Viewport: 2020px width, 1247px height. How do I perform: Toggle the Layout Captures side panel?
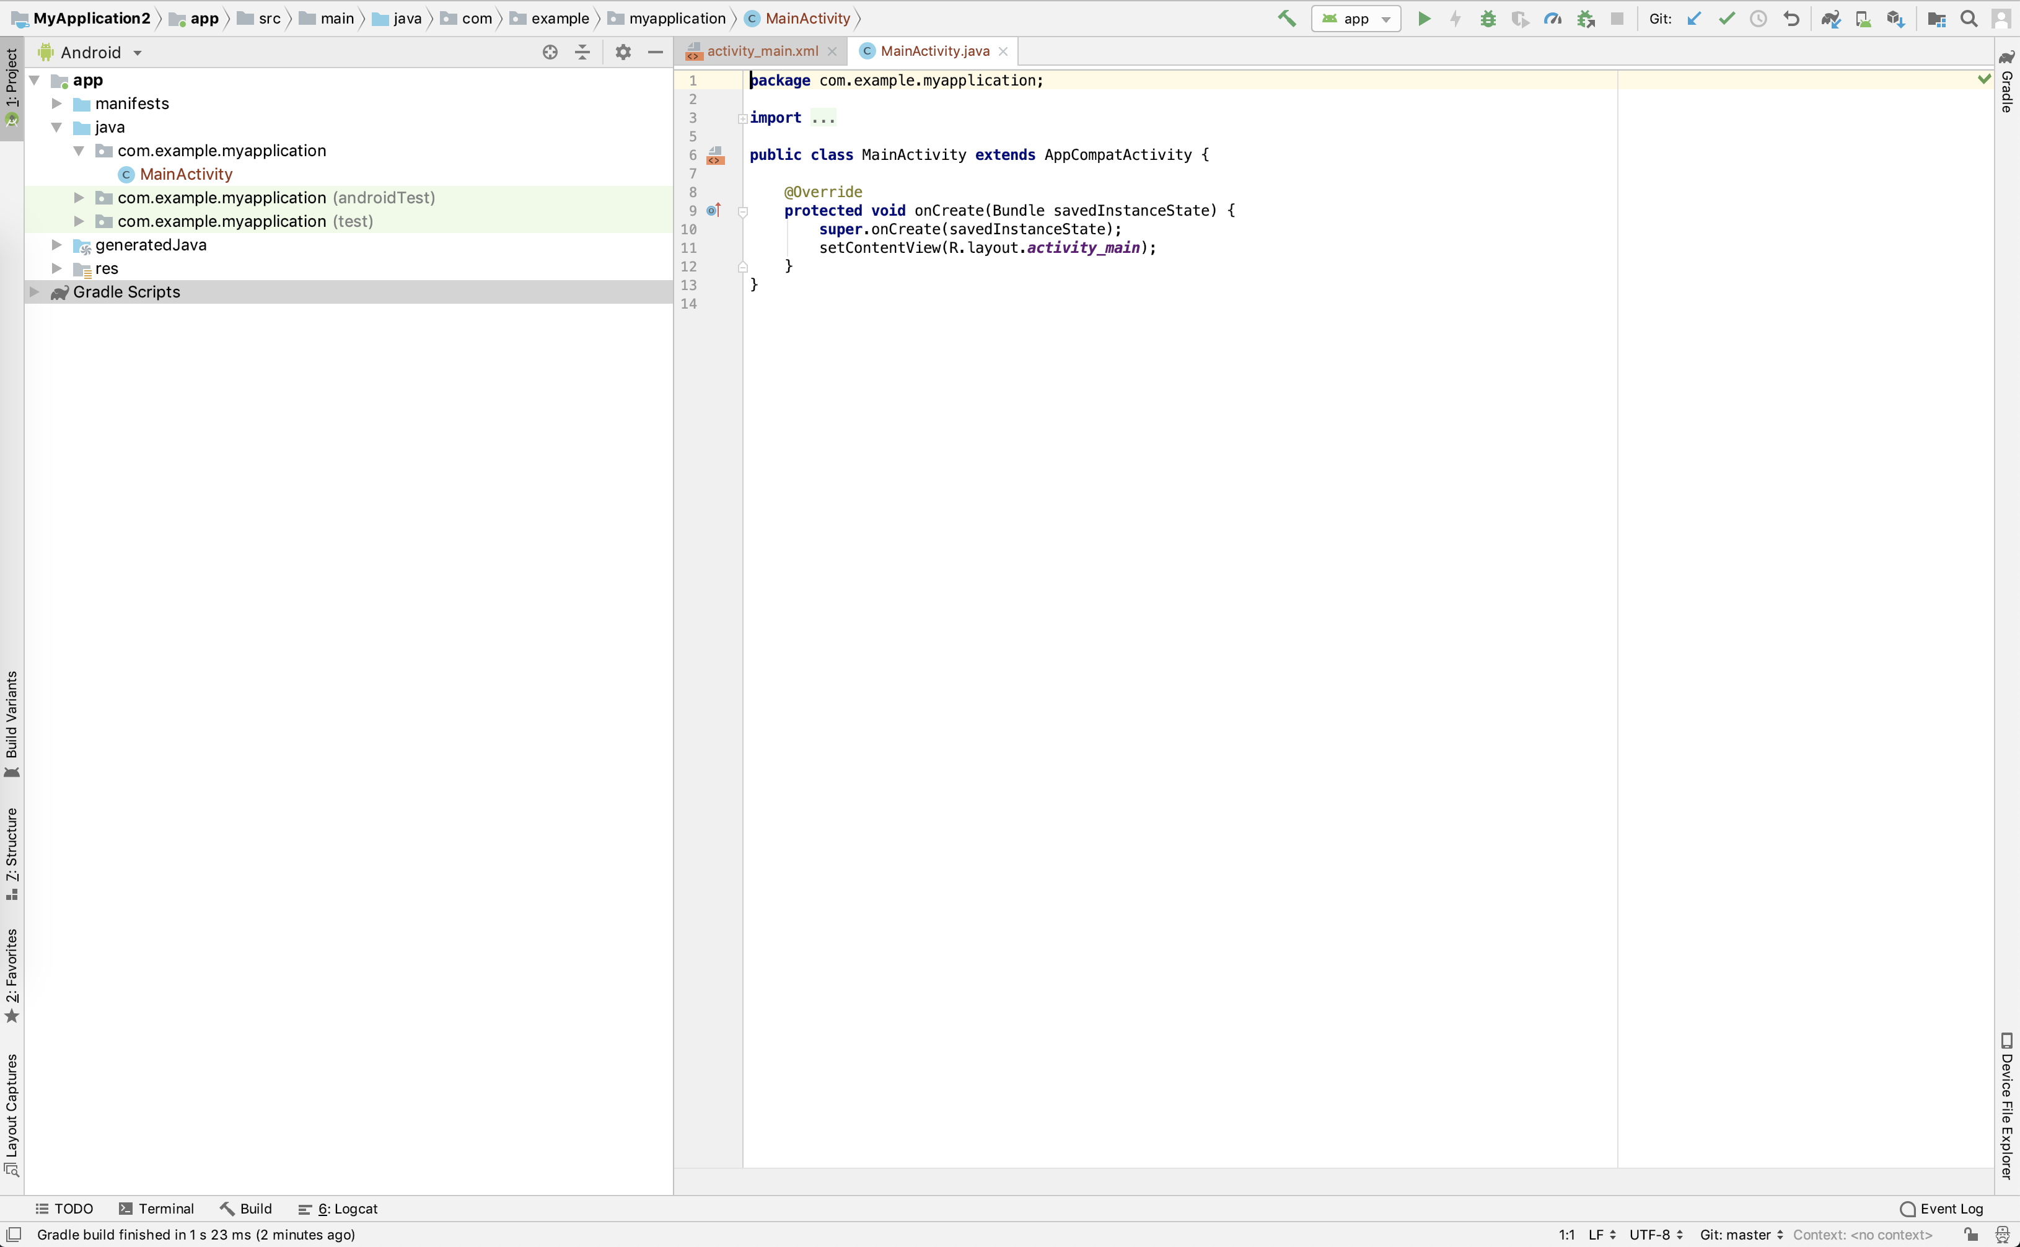pyautogui.click(x=12, y=1114)
